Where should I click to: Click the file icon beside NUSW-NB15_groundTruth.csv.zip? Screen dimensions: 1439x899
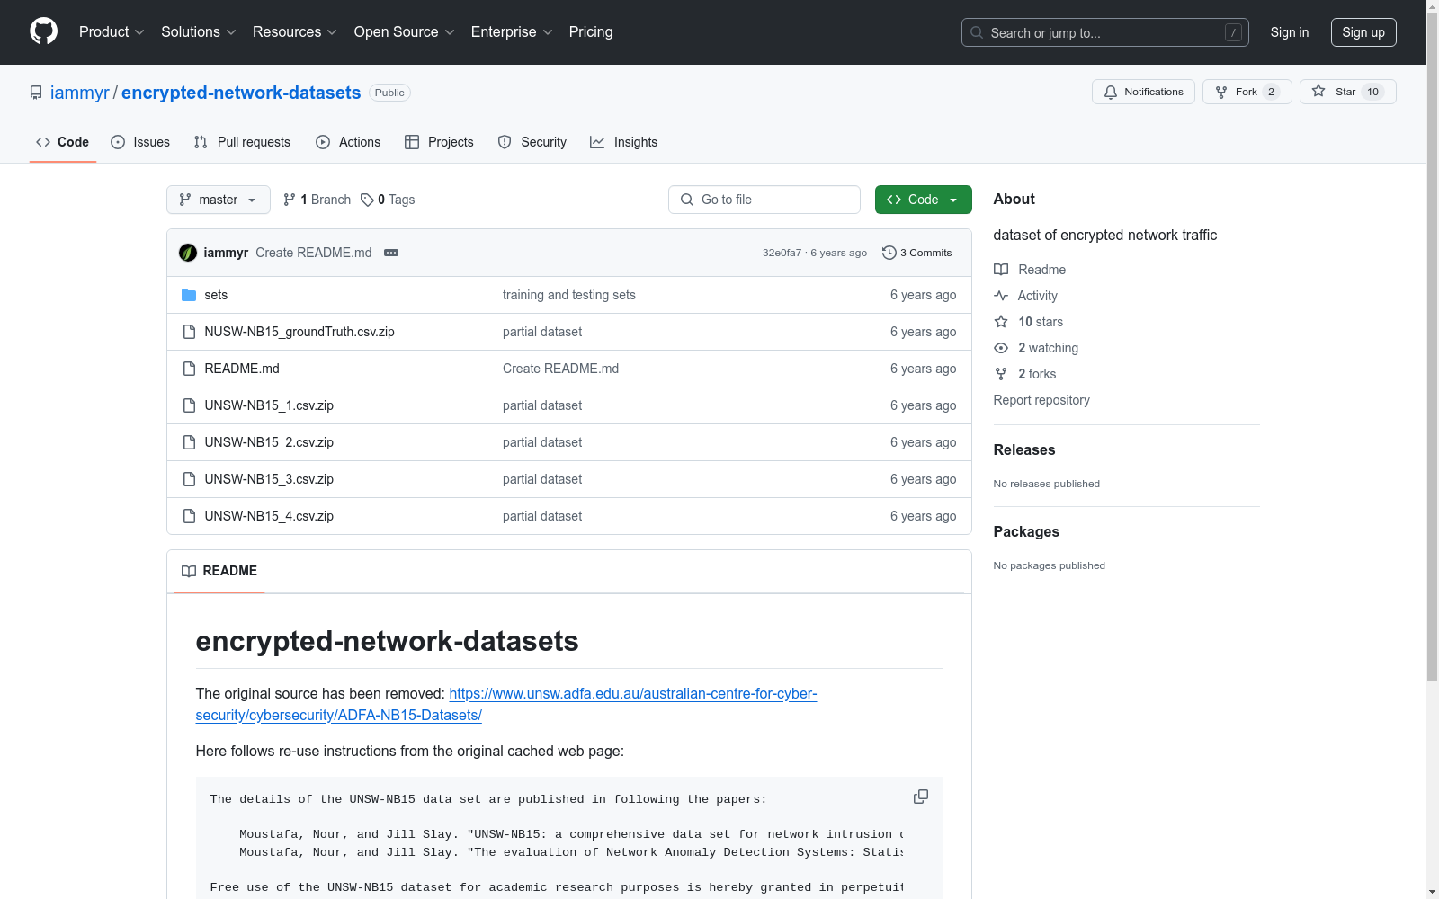[x=189, y=332]
